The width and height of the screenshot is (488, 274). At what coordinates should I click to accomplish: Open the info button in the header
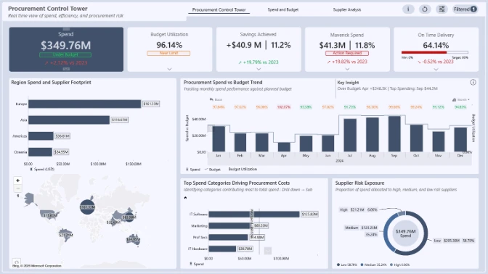tap(408, 9)
